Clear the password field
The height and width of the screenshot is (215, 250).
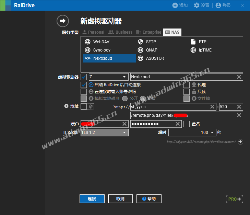point(178,124)
